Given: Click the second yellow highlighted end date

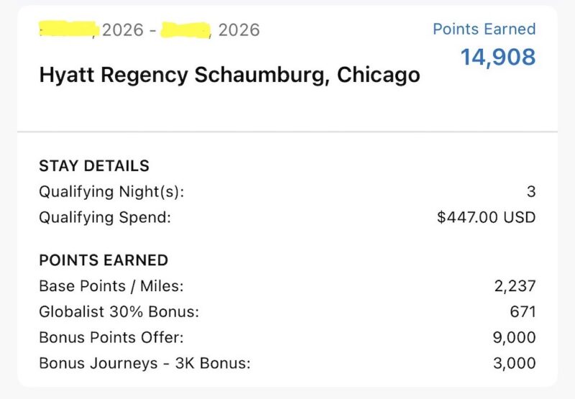Looking at the screenshot, I should tap(185, 30).
